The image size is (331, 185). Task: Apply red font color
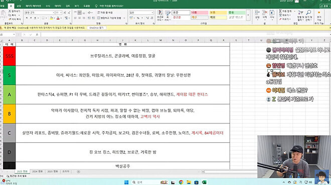(x=58, y=18)
